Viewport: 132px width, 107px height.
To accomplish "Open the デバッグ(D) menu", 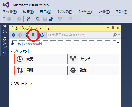I will (65, 12).
